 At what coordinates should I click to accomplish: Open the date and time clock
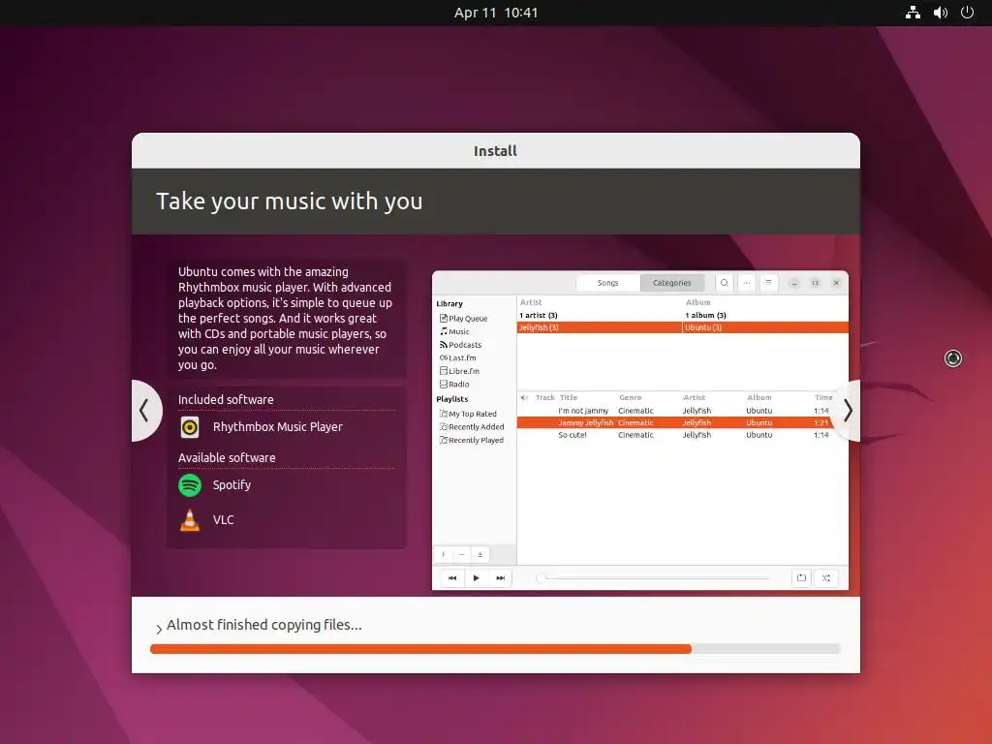point(496,13)
